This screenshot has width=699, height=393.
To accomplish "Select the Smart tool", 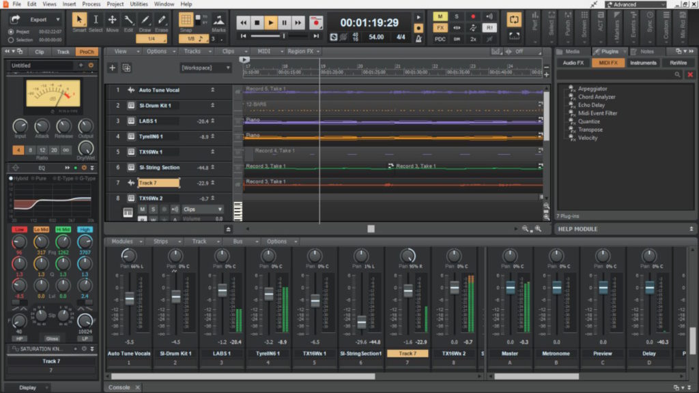I will [x=79, y=20].
